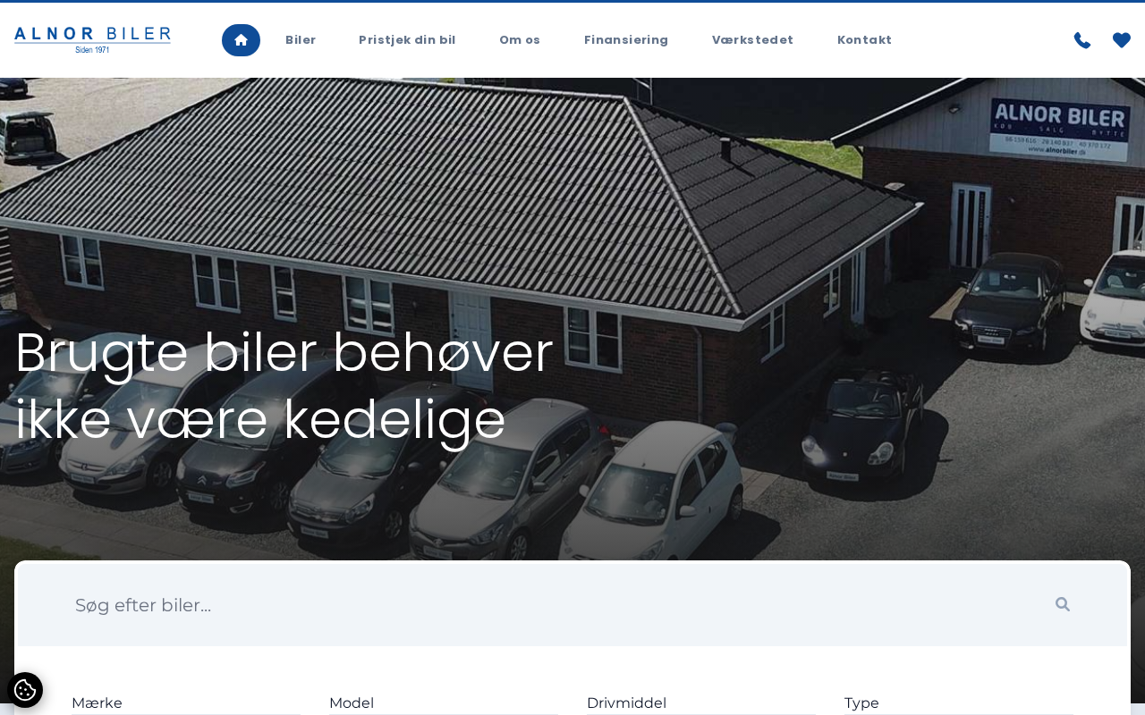
Task: Open the Værkstedet page
Action: point(752,40)
